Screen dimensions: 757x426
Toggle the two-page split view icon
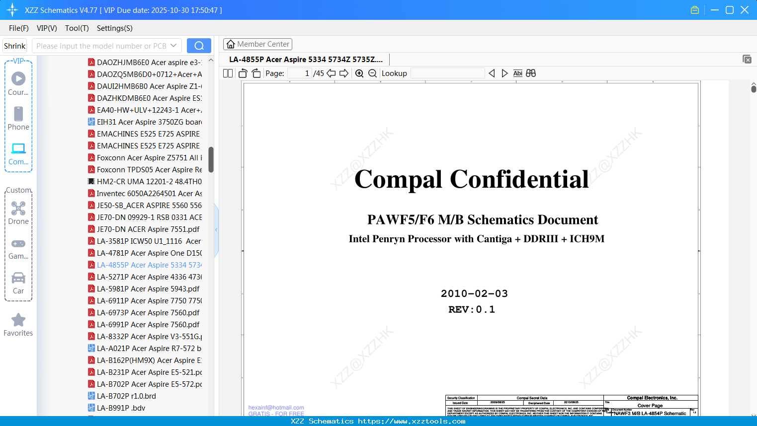(228, 73)
